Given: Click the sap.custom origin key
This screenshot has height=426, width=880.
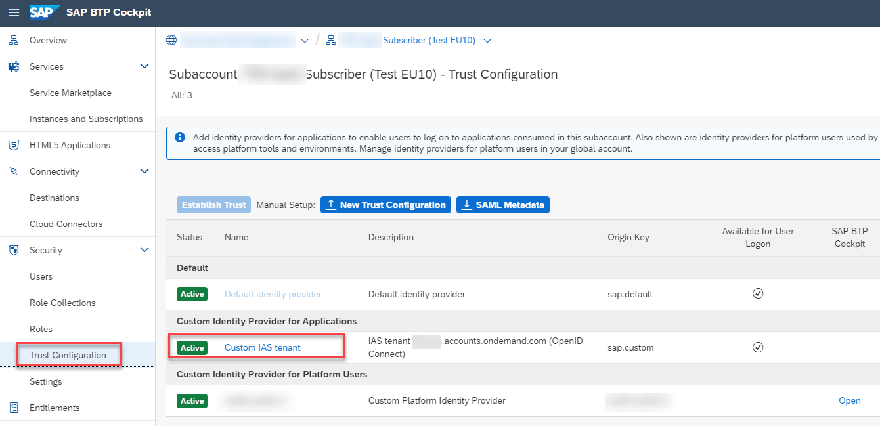Looking at the screenshot, I should tap(630, 347).
